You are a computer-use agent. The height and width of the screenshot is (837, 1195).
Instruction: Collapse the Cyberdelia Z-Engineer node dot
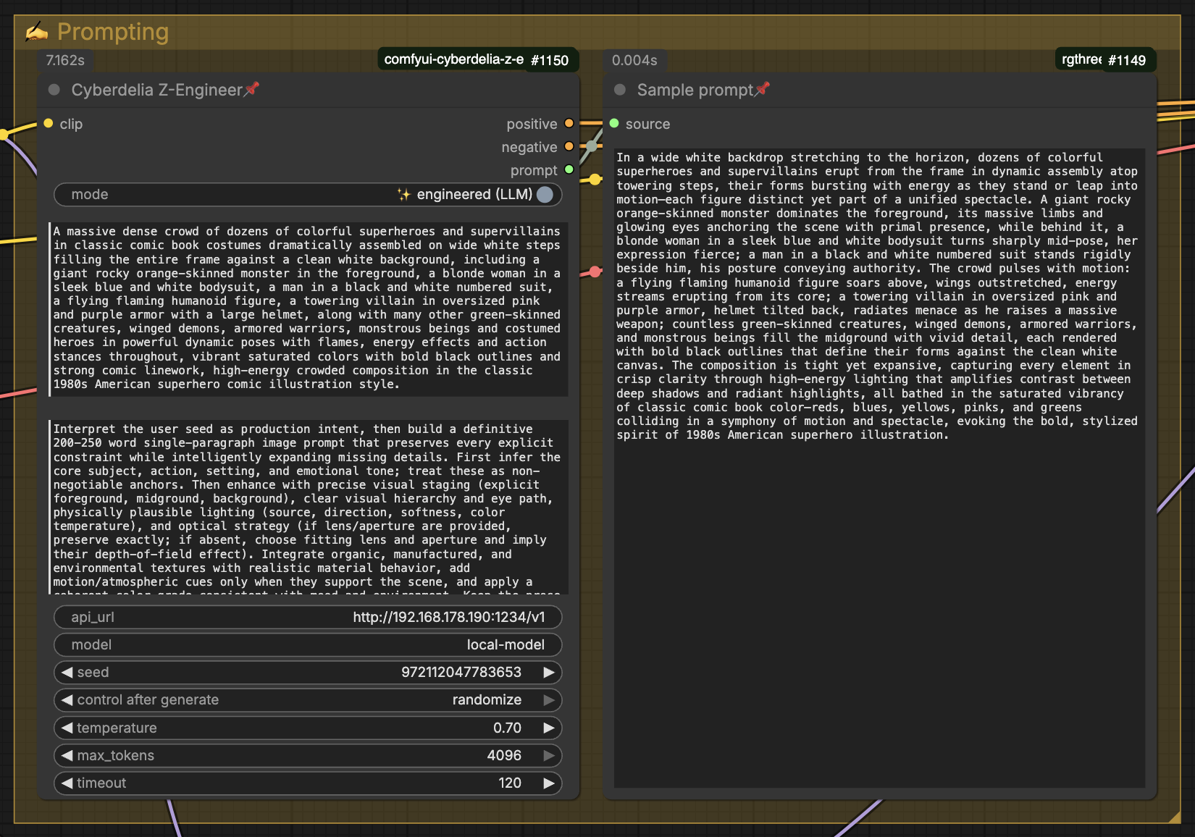(54, 90)
